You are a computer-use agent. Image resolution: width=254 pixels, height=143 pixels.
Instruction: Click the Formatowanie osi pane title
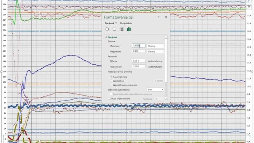(119, 17)
